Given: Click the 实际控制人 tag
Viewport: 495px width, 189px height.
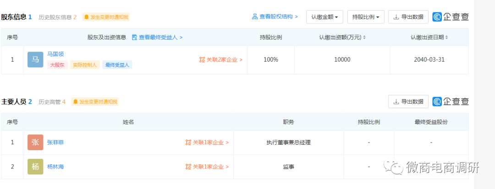Looking at the screenshot, I should pos(85,65).
